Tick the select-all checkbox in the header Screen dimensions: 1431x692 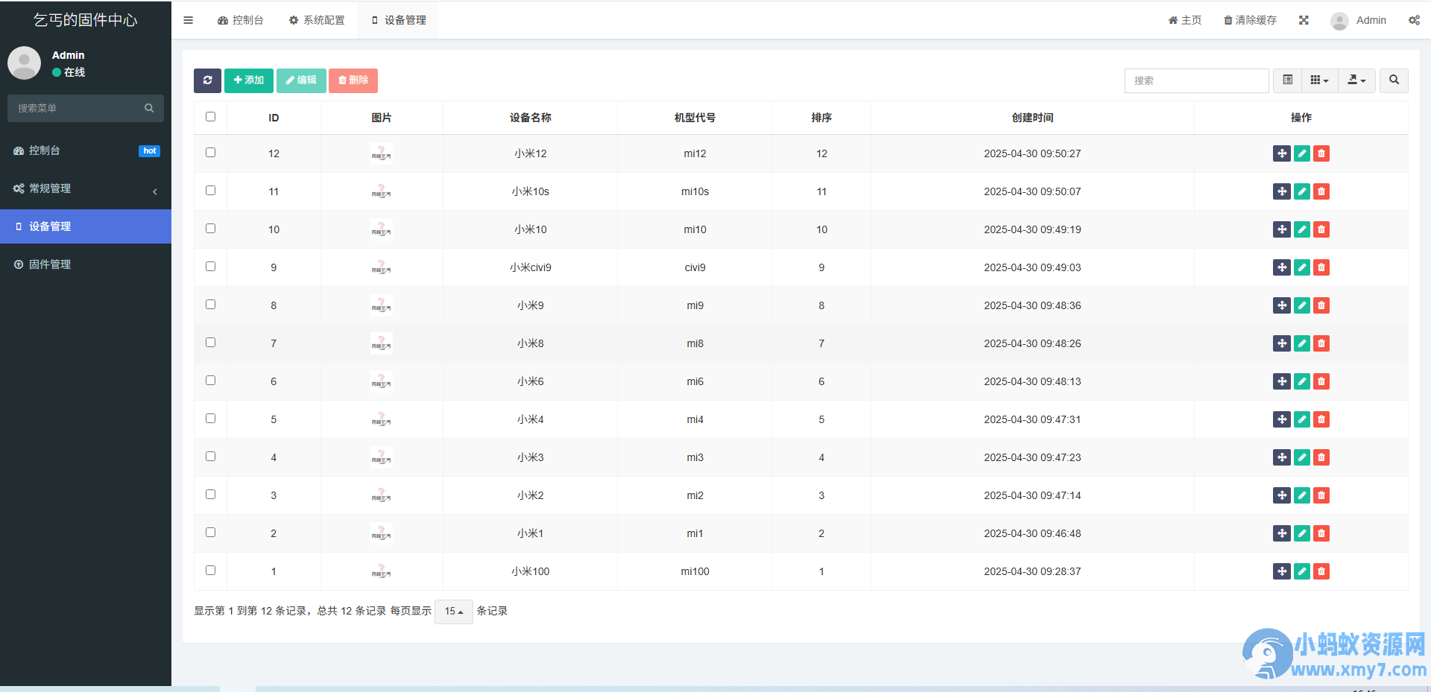point(210,116)
